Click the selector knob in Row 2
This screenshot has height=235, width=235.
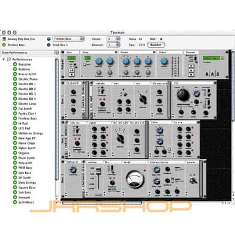[x=120, y=138]
